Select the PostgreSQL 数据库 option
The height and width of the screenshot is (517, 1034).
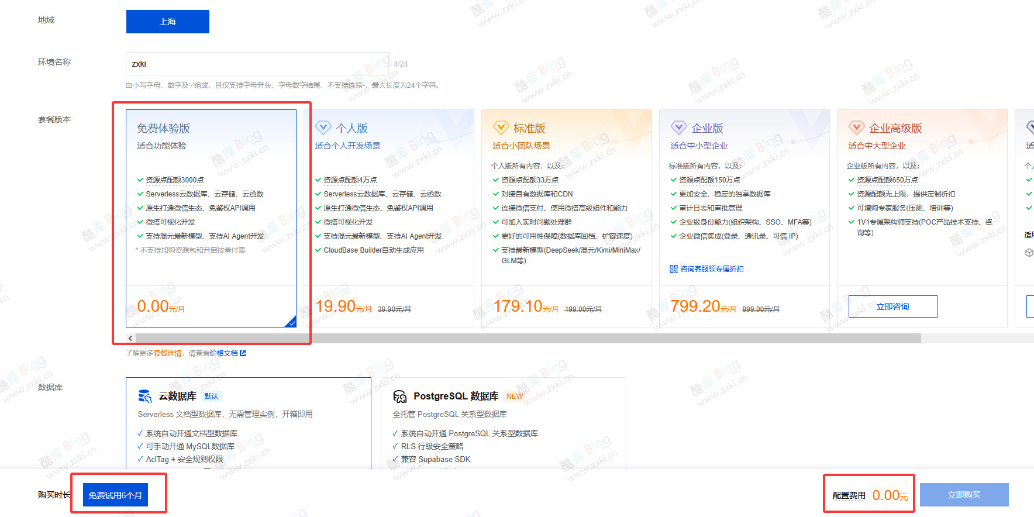pos(504,423)
